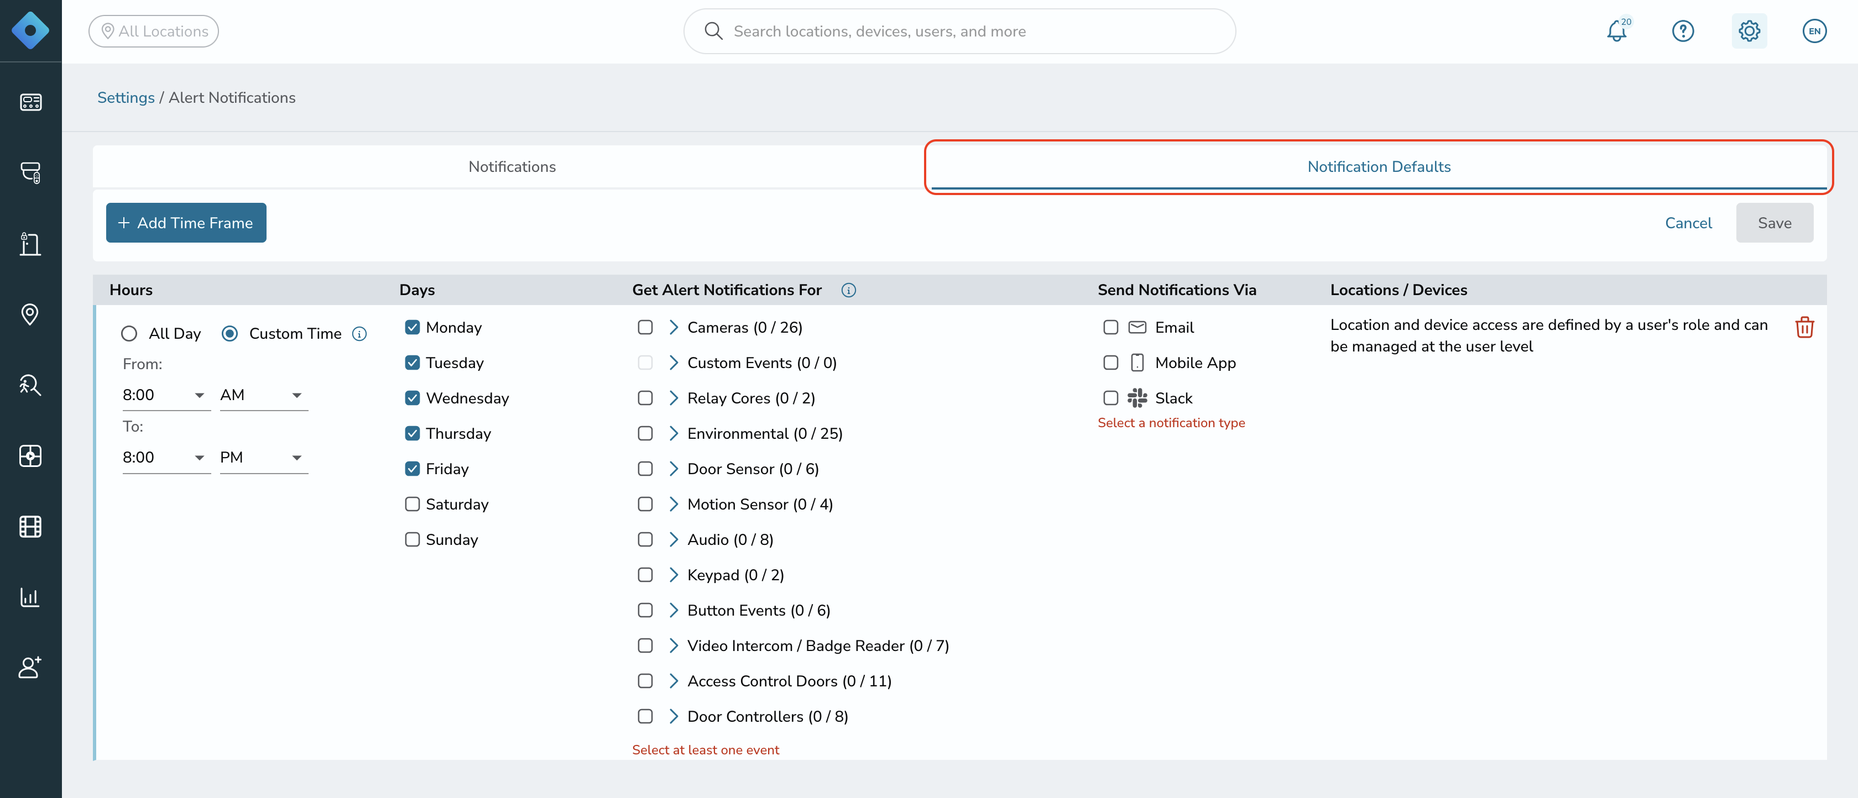1858x798 pixels.
Task: Click info icon beside Get Alert Notifications For
Action: click(849, 290)
